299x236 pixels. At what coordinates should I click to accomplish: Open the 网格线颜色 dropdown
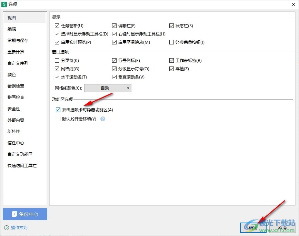tap(108, 88)
